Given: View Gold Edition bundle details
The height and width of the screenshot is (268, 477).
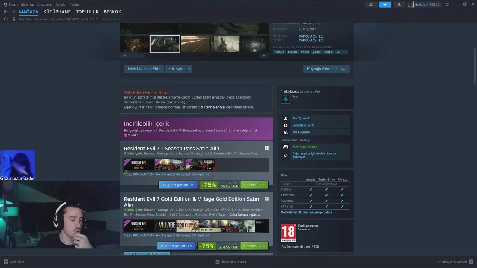Looking at the screenshot, I should point(176,246).
